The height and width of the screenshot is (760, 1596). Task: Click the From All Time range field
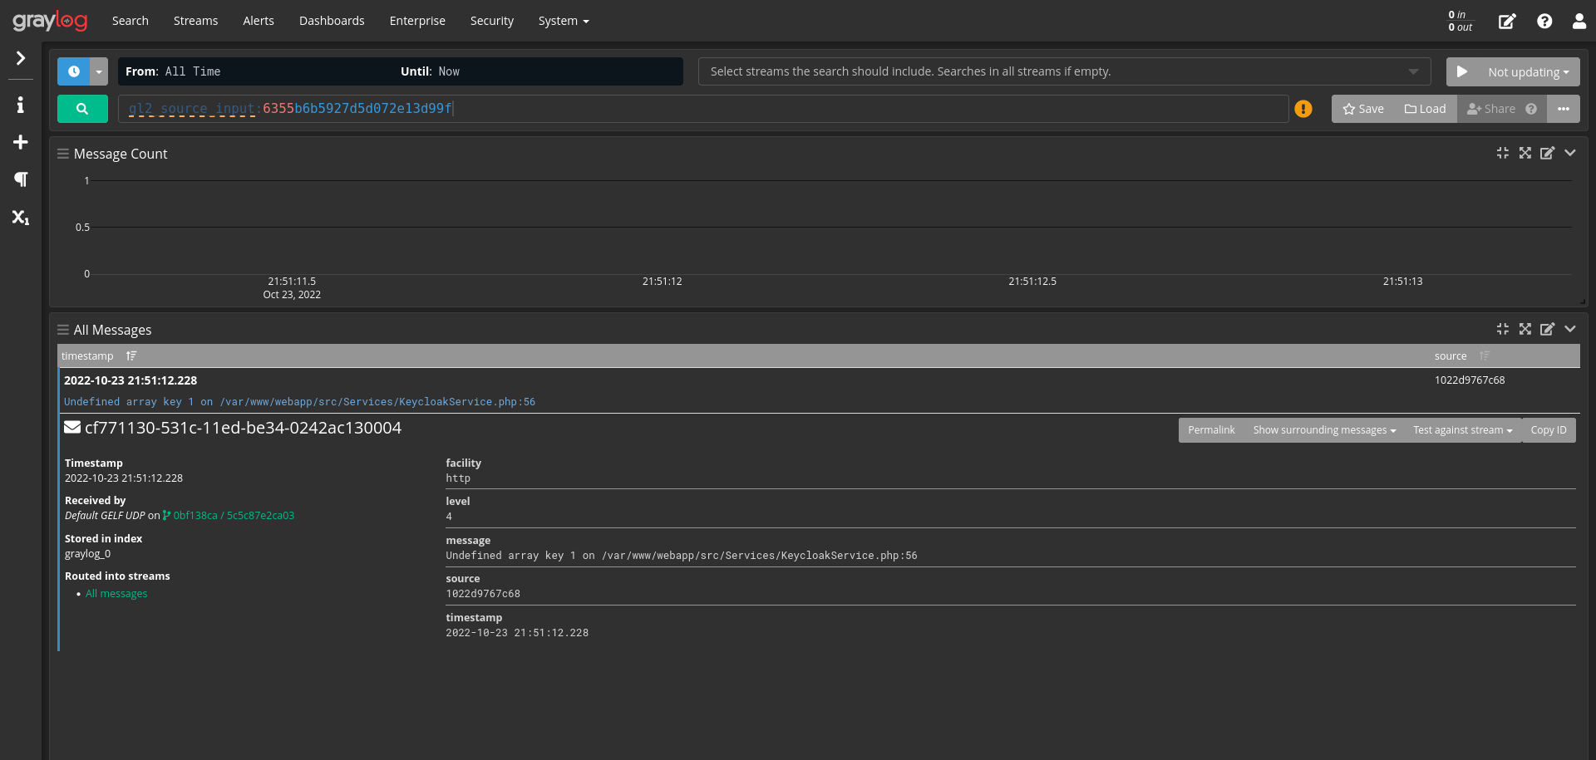click(401, 71)
